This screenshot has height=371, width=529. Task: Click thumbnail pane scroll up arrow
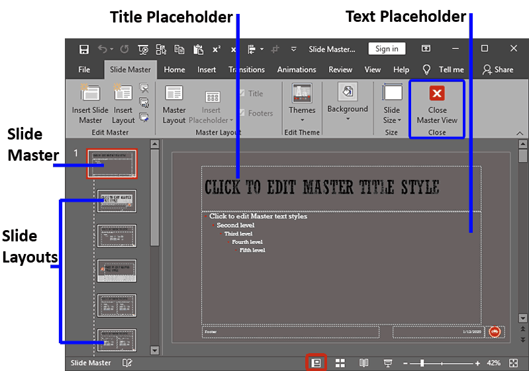click(155, 144)
